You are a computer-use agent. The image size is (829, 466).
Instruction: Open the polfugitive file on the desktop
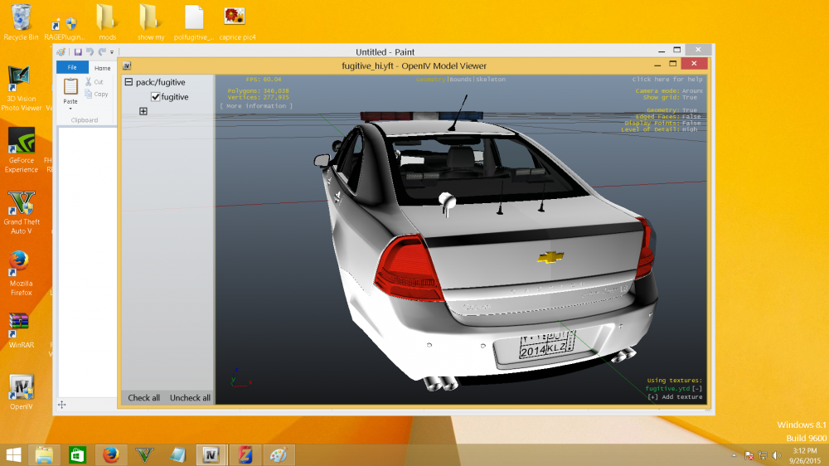click(x=193, y=22)
